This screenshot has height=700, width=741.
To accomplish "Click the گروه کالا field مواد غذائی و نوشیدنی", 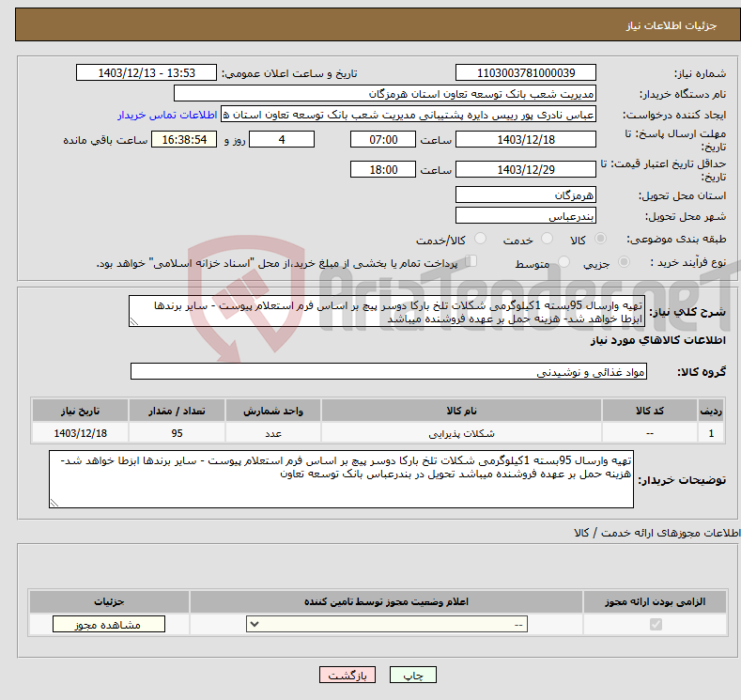I will (x=389, y=371).
